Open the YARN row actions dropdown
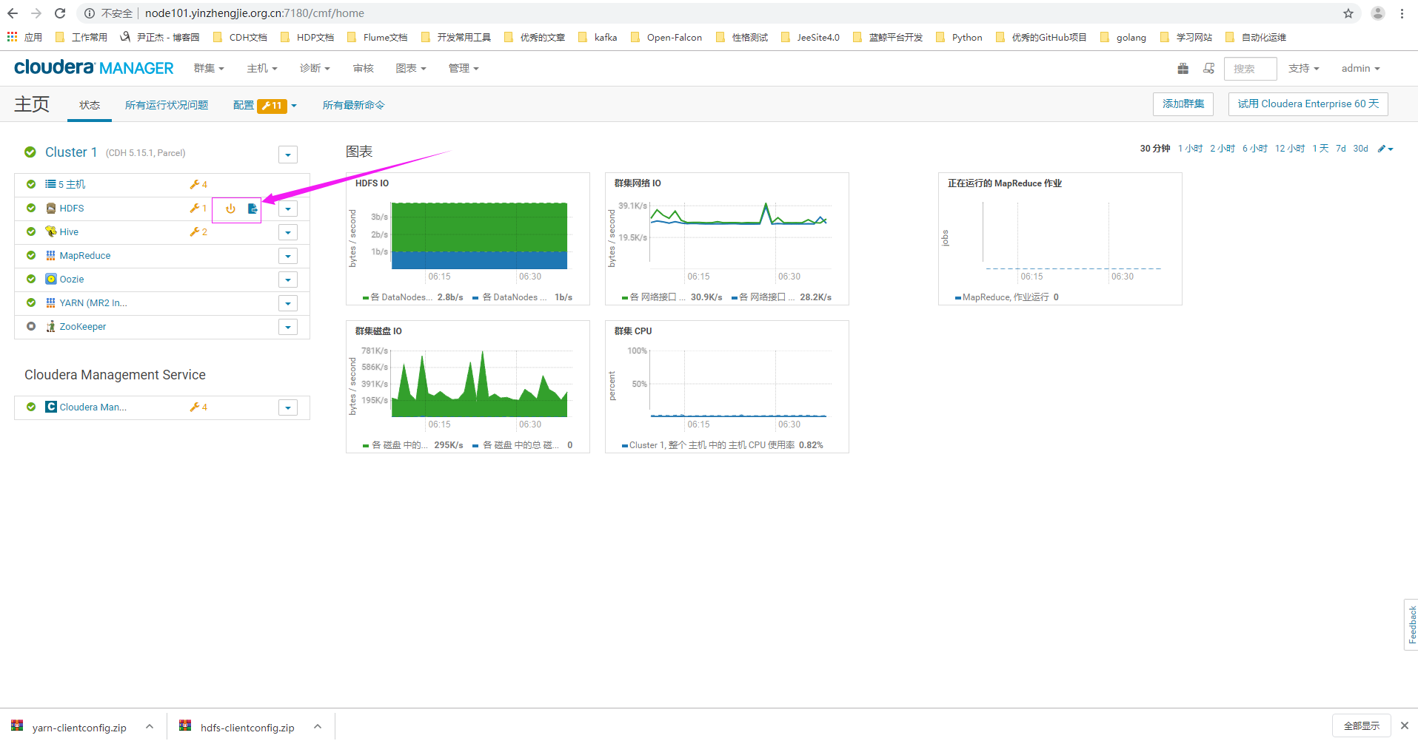 (x=288, y=304)
